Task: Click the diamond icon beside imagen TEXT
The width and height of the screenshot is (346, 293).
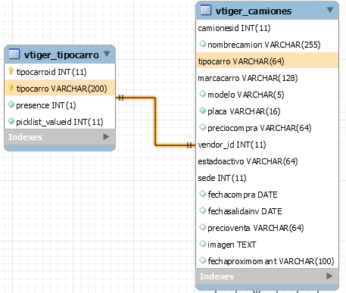Action: [x=202, y=244]
